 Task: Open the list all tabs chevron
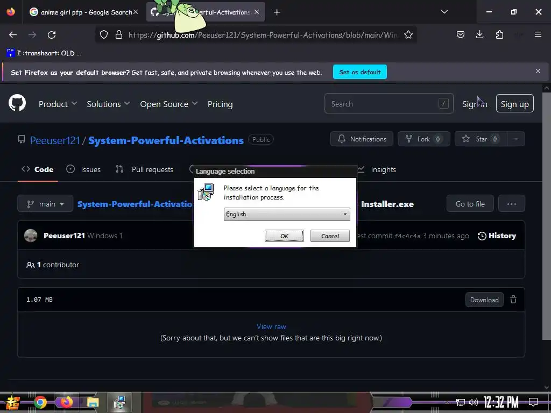click(x=444, y=12)
